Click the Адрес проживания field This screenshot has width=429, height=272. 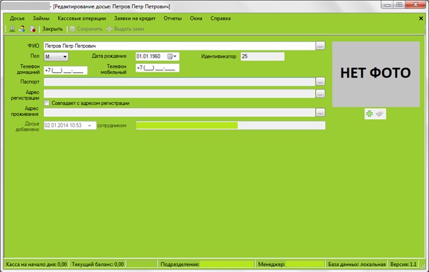[x=179, y=112]
